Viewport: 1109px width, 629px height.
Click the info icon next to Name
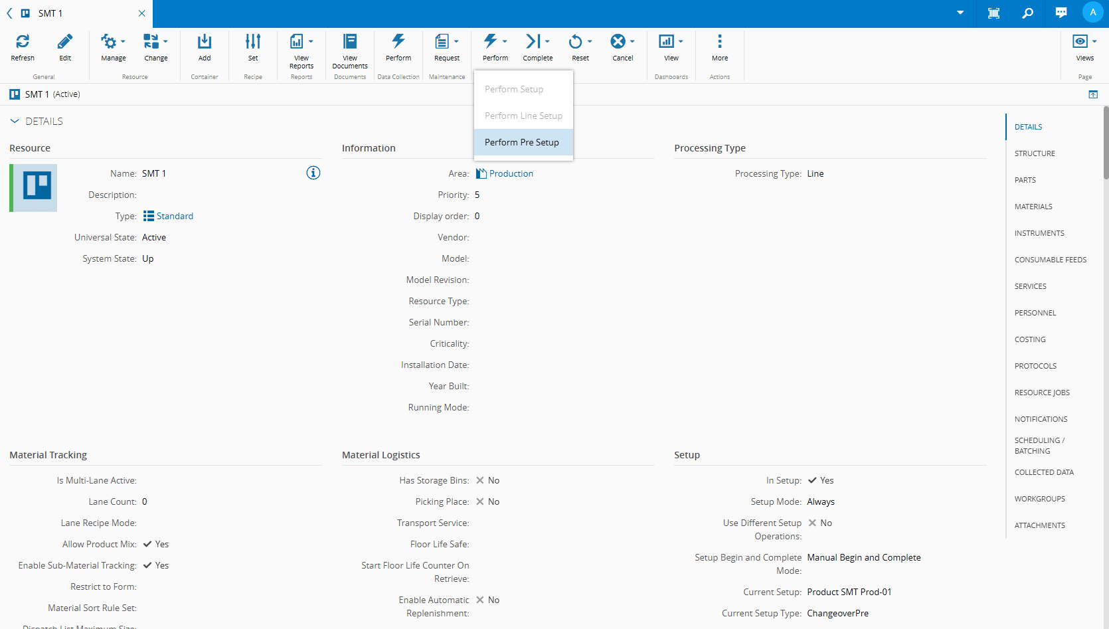[x=313, y=173]
